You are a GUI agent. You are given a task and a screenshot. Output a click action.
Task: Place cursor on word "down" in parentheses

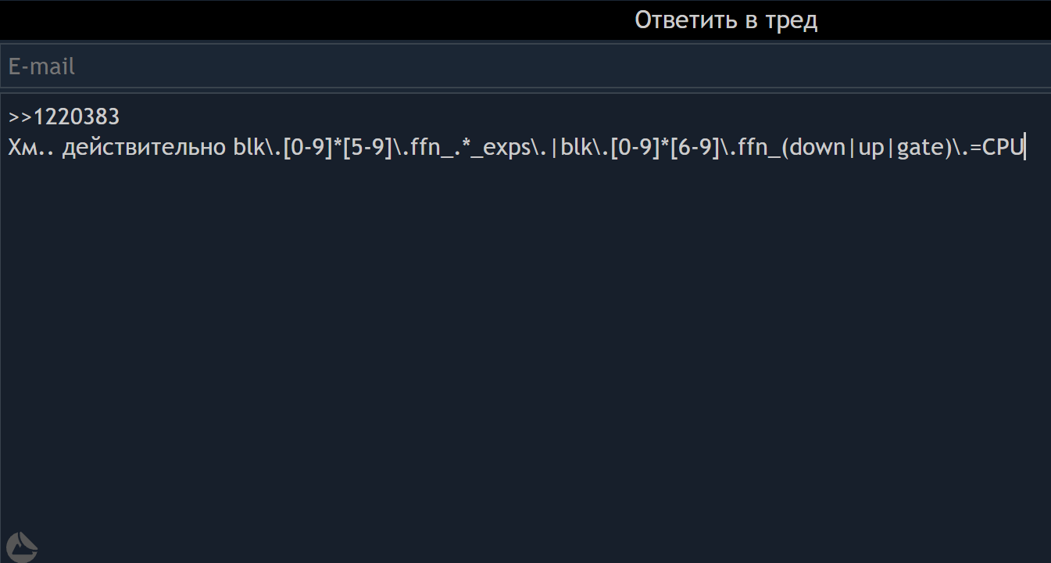[x=817, y=148]
